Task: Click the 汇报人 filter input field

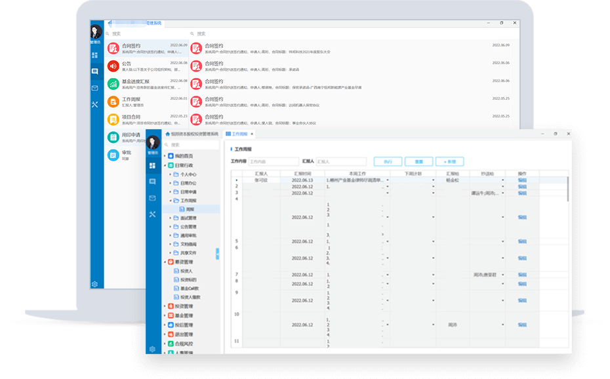Action: point(339,161)
